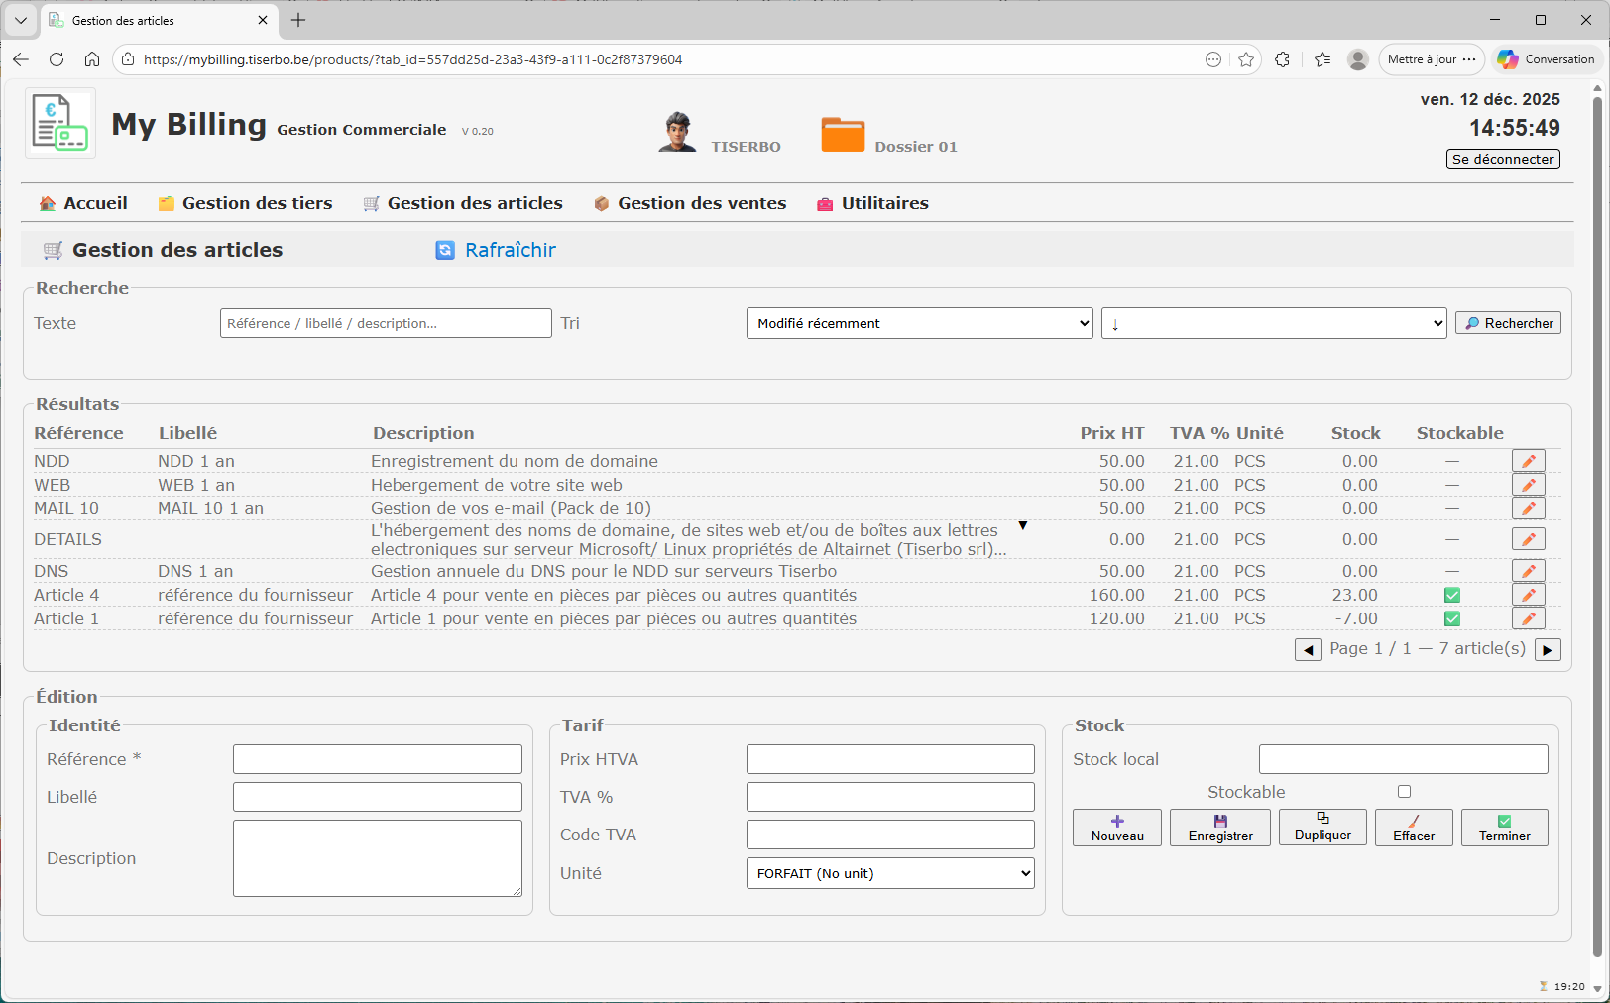The height and width of the screenshot is (1003, 1610).
Task: Click the Prix HTVA input field
Action: (888, 758)
